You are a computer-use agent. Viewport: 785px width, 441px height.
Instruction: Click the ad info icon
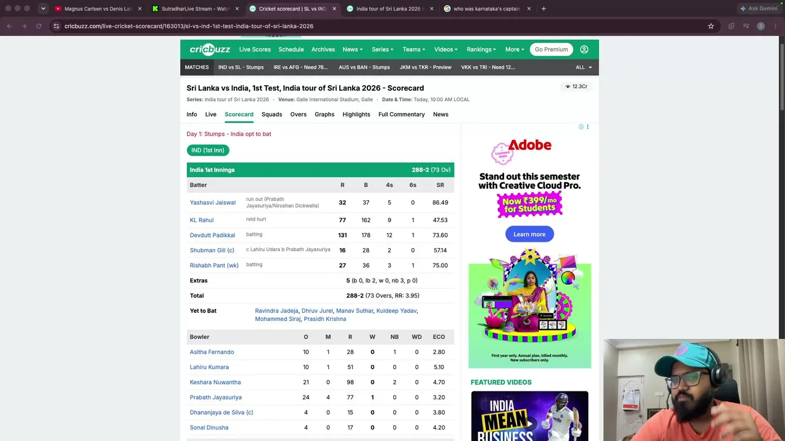point(581,127)
